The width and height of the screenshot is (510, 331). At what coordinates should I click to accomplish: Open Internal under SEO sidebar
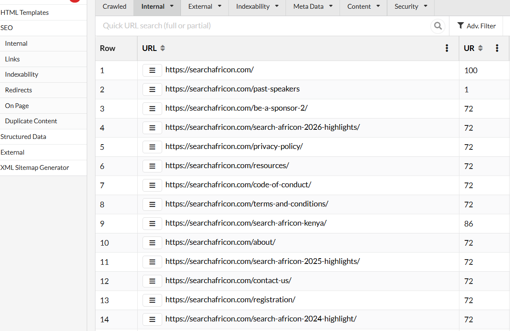tap(43, 44)
